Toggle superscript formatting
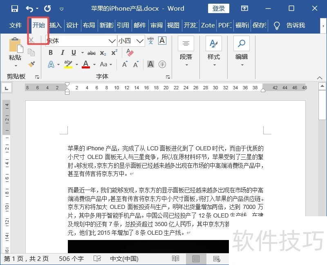The width and height of the screenshot is (327, 265). 114,52
